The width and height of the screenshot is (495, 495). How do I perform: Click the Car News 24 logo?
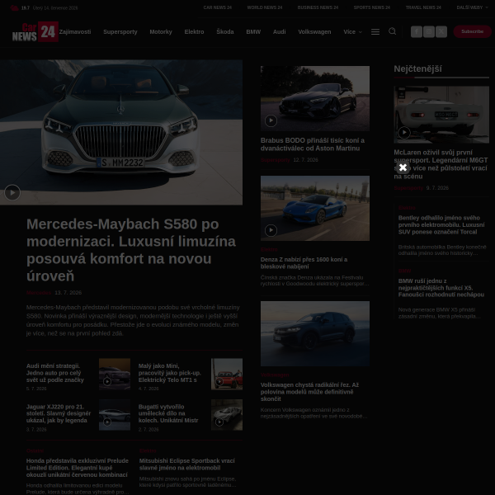pos(35,31)
